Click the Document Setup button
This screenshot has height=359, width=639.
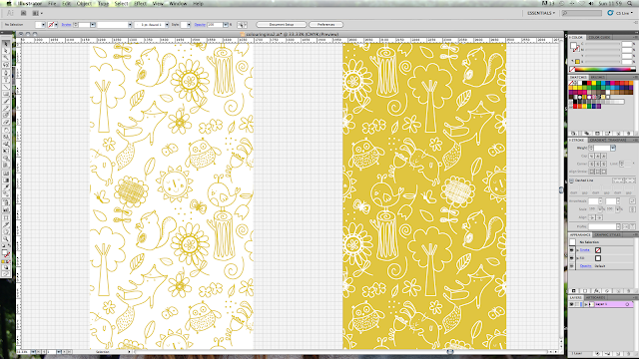(282, 24)
